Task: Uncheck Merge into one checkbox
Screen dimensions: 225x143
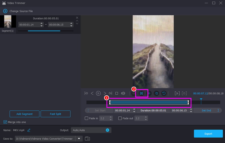Action: 5,122
